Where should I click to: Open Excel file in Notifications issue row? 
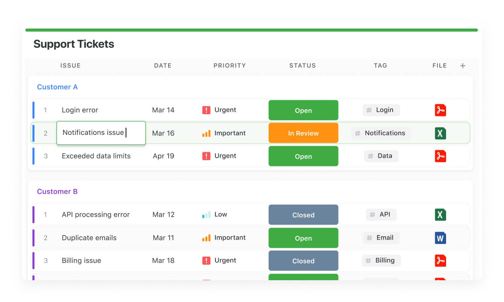[440, 133]
